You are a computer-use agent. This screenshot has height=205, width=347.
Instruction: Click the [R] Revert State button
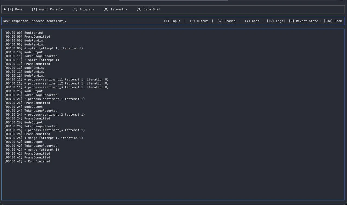[303, 21]
